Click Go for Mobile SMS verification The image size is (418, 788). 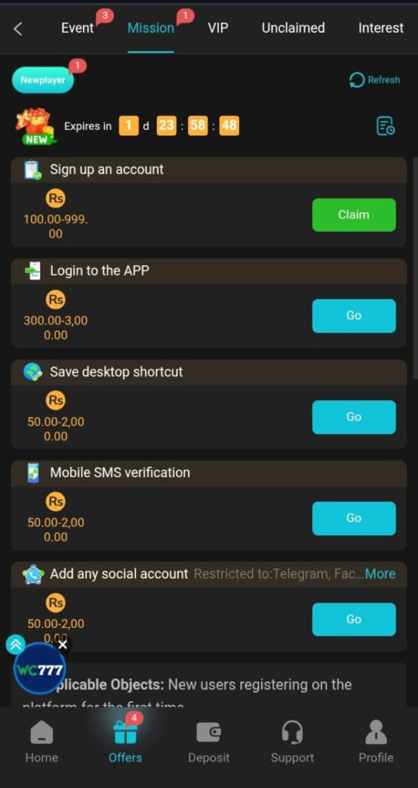pyautogui.click(x=353, y=518)
